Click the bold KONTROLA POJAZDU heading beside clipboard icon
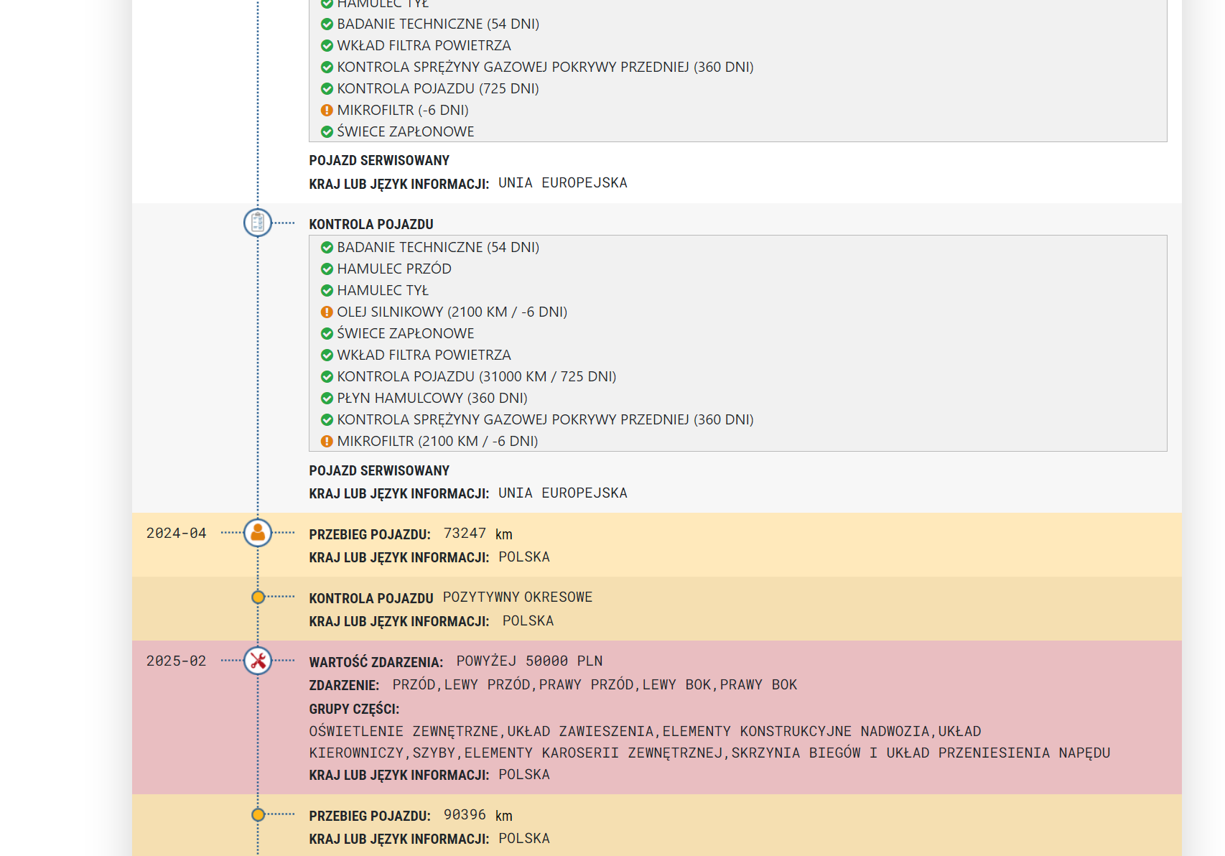 pyautogui.click(x=371, y=225)
